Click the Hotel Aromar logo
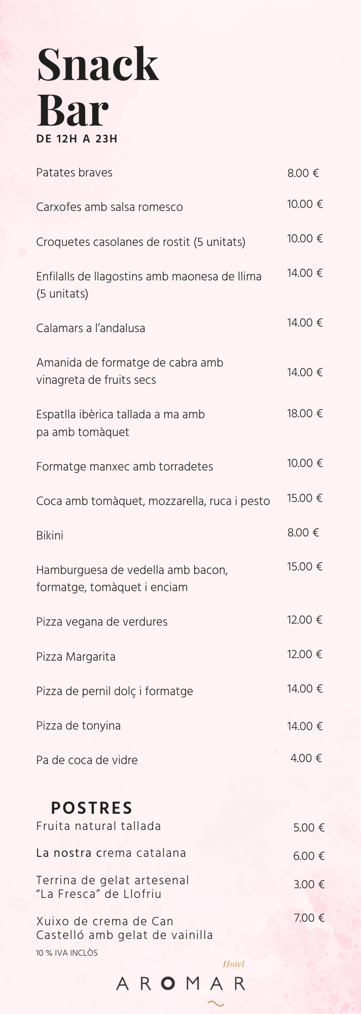The image size is (361, 1014). click(x=181, y=983)
